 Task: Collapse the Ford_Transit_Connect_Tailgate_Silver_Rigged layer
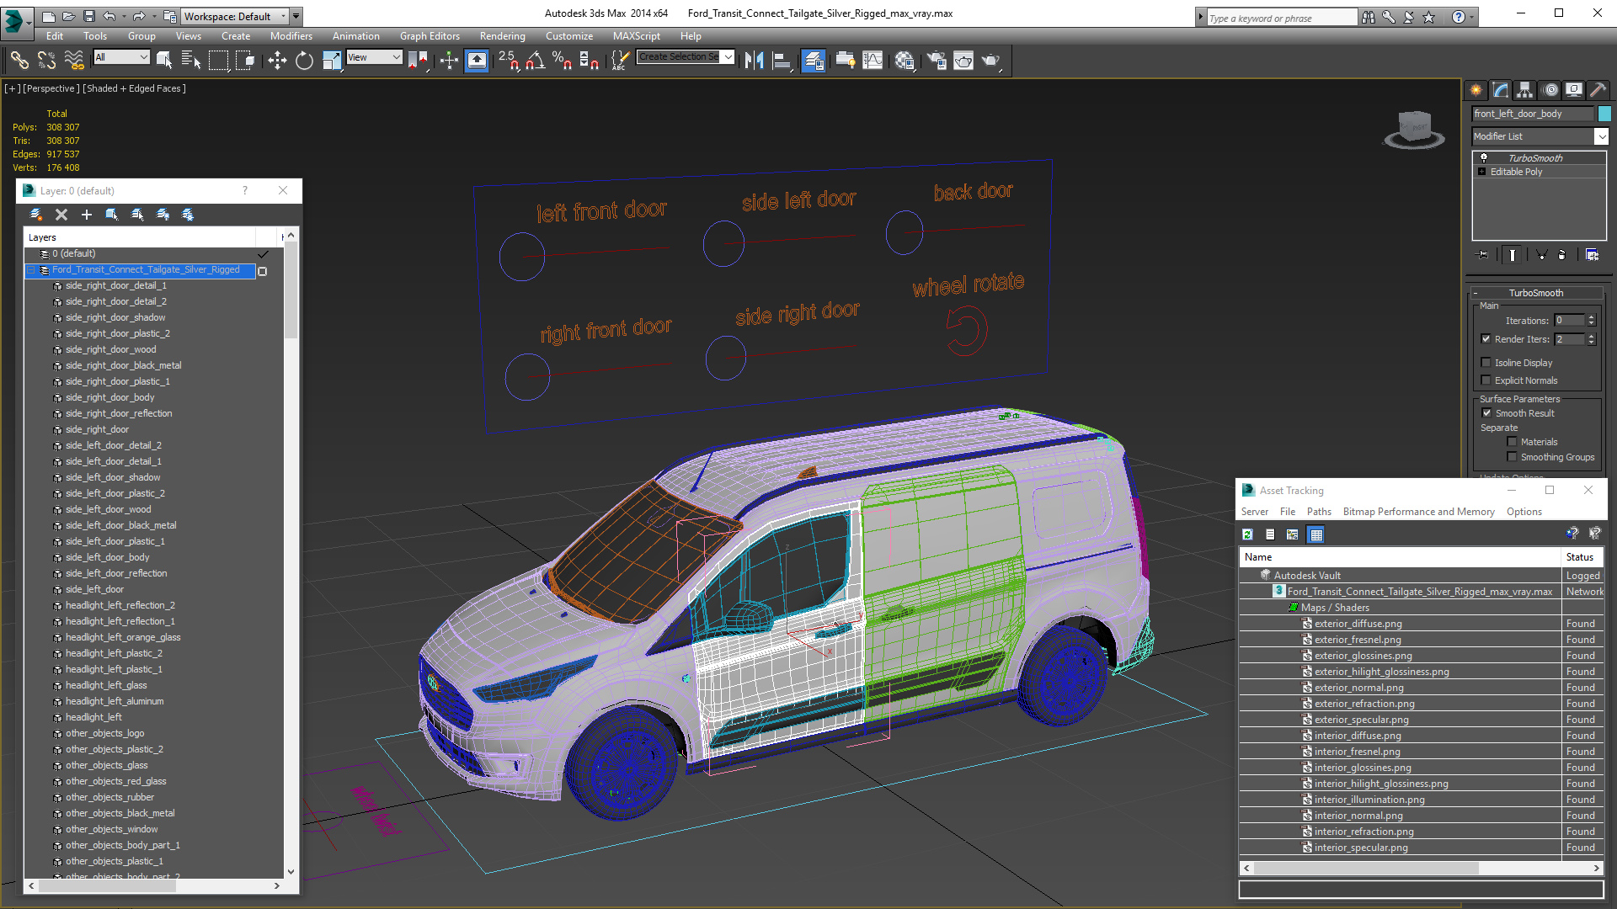tap(31, 270)
